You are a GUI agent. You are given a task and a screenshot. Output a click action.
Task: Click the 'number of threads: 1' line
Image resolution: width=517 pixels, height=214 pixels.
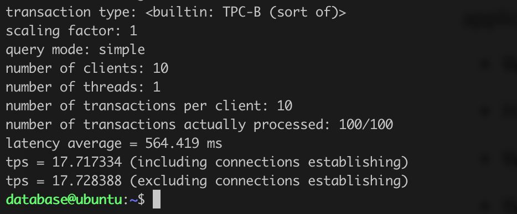coord(83,87)
